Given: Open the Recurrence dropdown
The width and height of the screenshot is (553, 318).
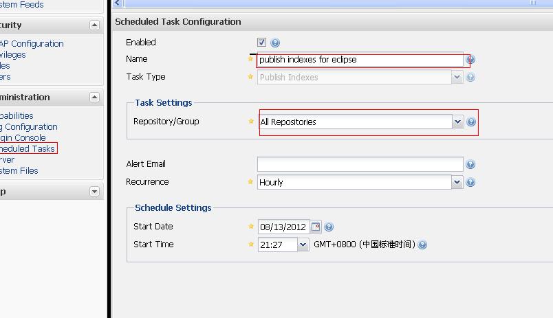Looking at the screenshot, I should pos(457,182).
